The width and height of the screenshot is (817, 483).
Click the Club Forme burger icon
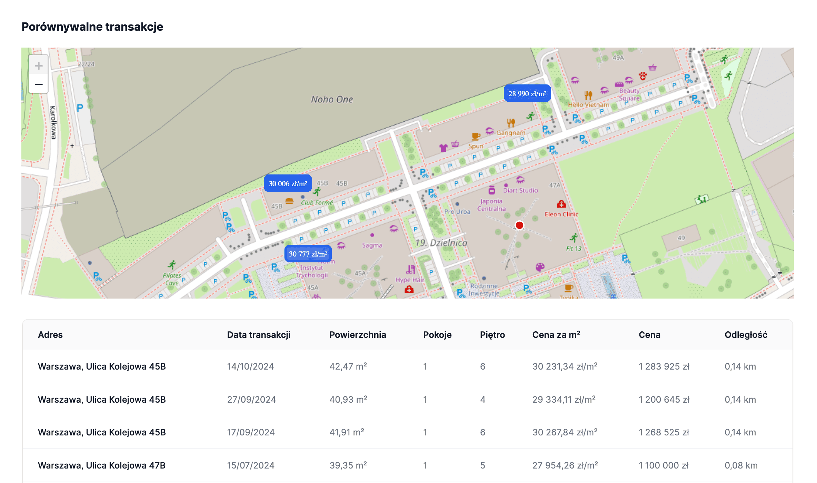(289, 201)
